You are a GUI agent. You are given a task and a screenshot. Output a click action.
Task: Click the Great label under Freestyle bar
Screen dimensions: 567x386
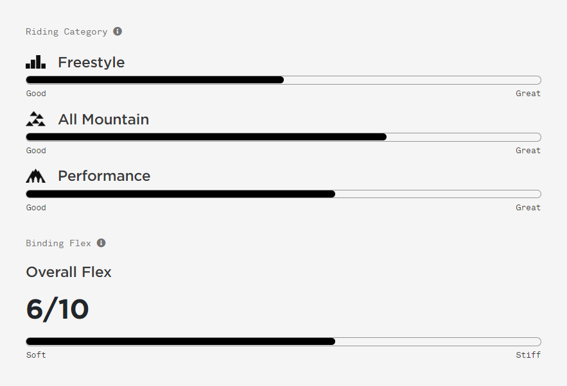[x=528, y=94]
